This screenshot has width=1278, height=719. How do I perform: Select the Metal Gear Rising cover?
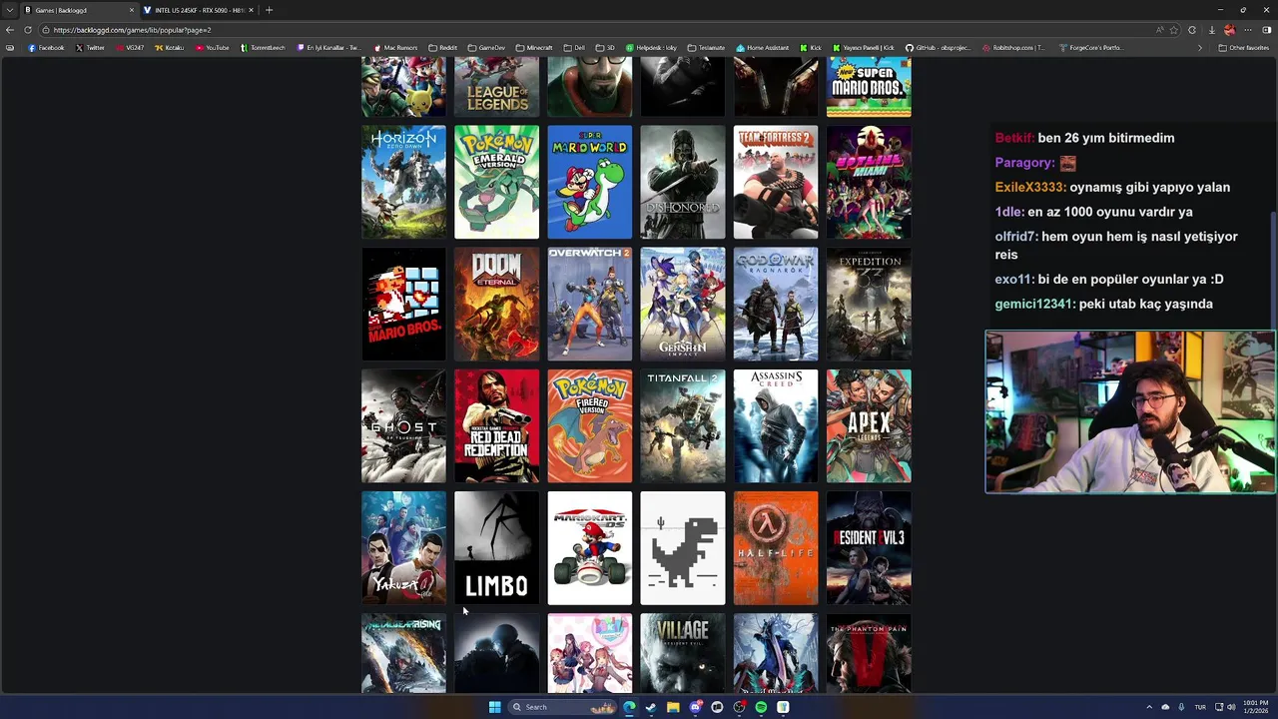coord(403,653)
